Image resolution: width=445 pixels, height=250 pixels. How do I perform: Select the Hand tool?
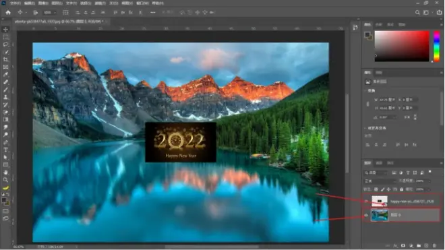pos(5,173)
